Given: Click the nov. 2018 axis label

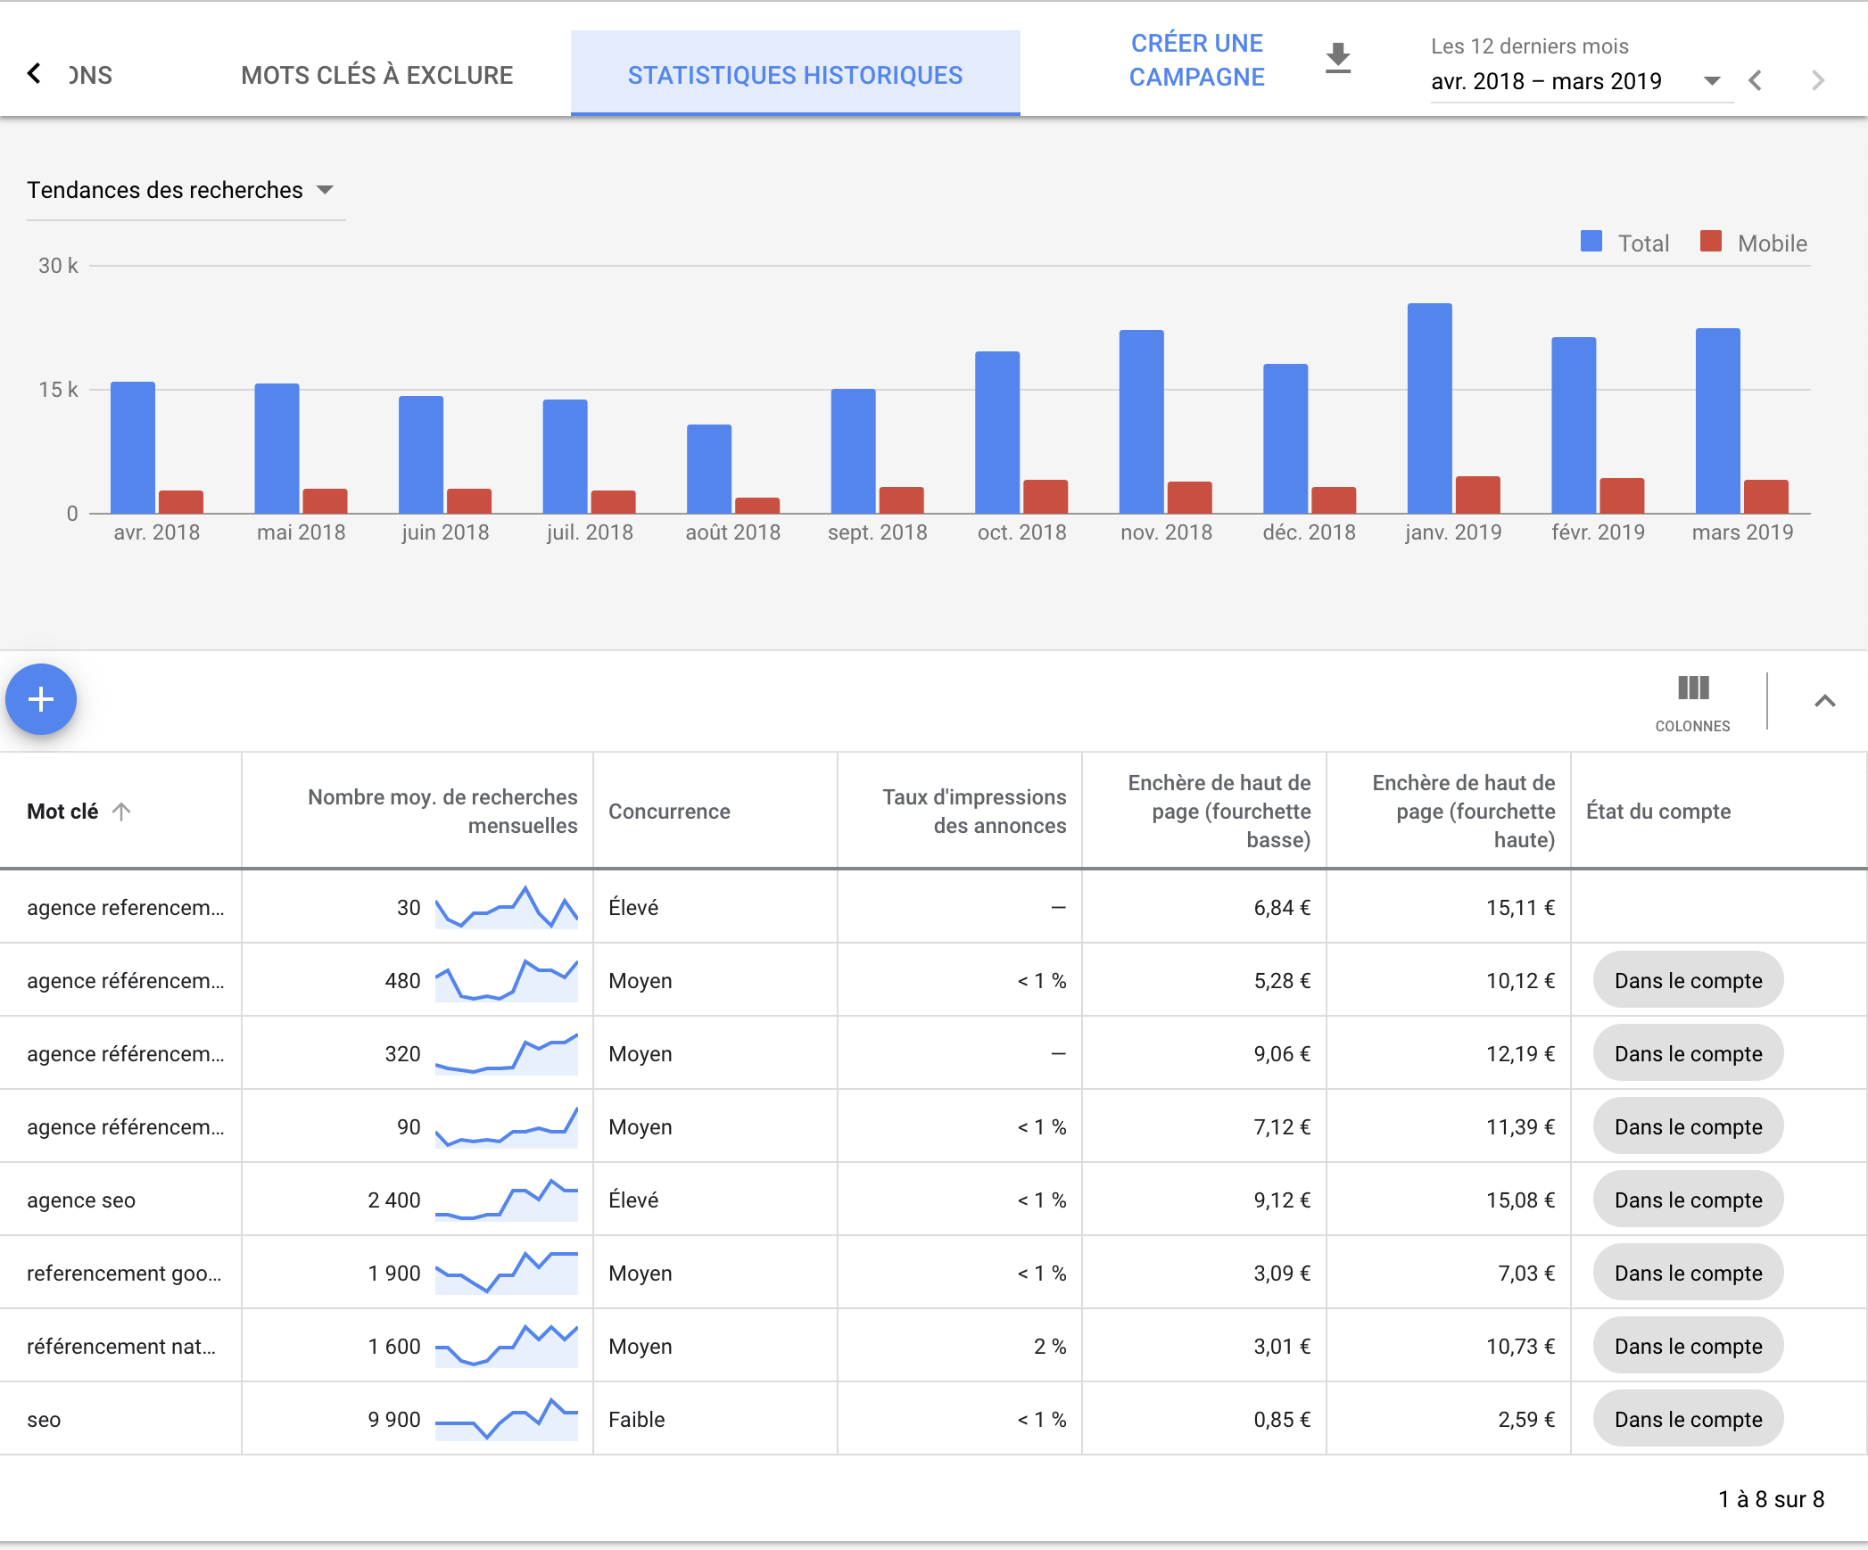Looking at the screenshot, I should click(1166, 532).
